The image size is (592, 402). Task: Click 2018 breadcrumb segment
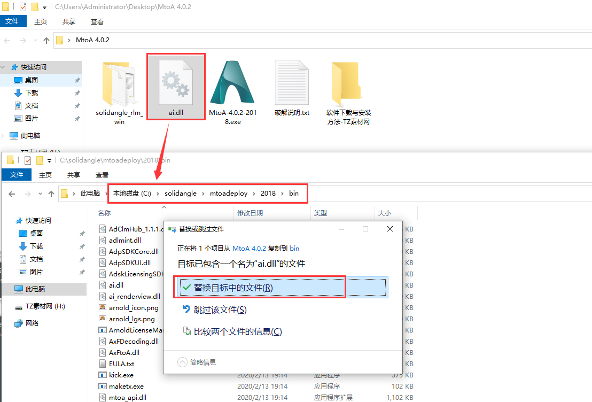click(268, 194)
